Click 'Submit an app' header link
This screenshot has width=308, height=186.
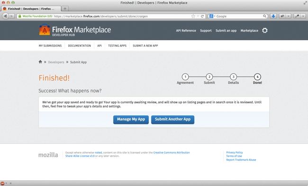(226, 31)
